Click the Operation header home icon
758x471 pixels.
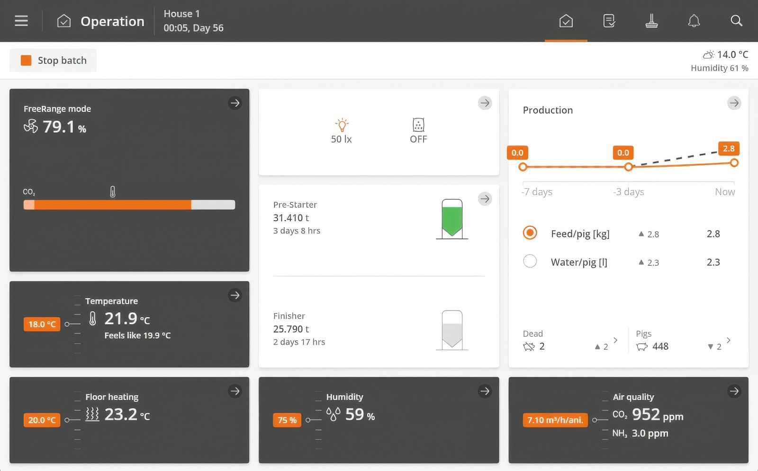click(64, 21)
